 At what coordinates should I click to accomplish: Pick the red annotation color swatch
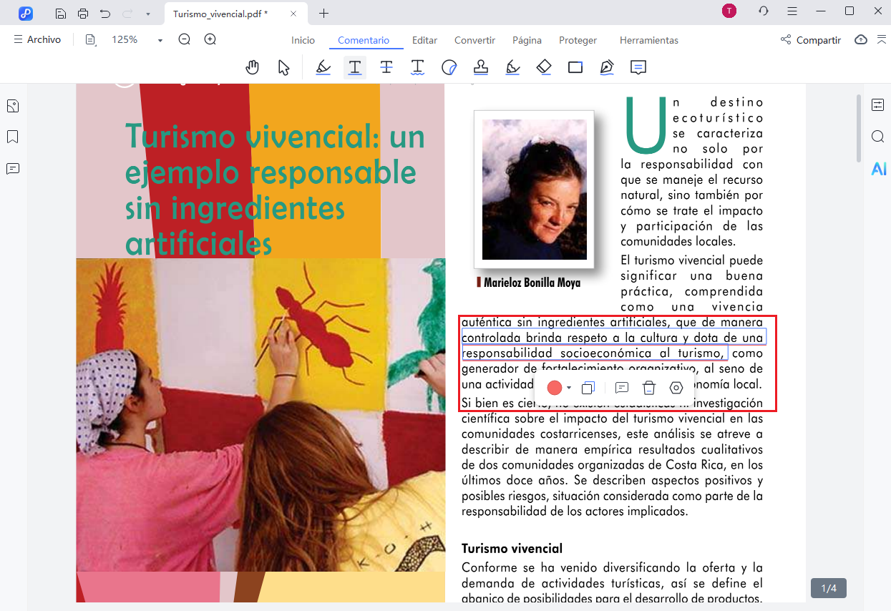coord(556,388)
